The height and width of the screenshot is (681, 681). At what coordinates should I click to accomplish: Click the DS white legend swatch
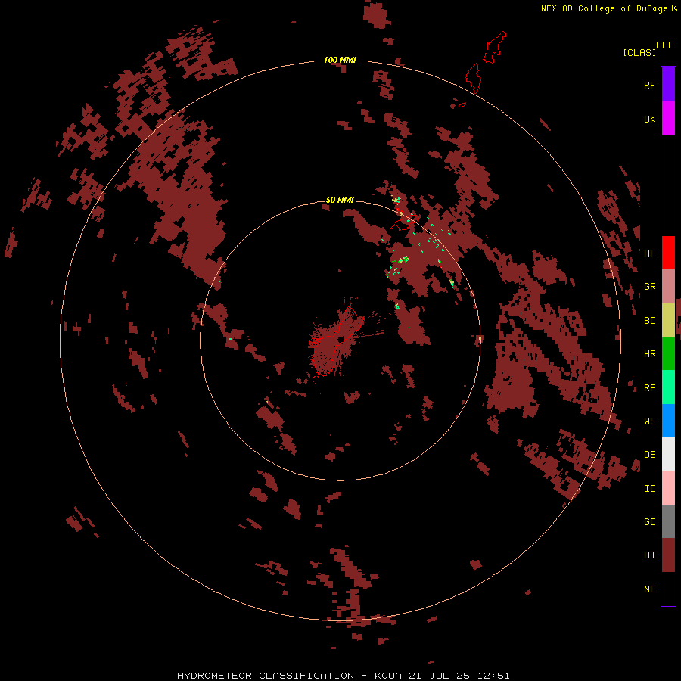[x=668, y=454]
